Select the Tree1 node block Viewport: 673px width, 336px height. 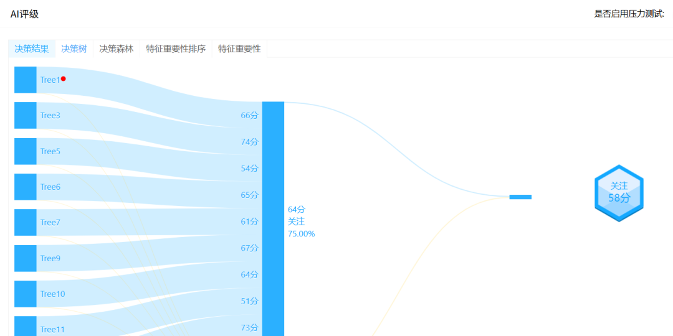(26, 80)
